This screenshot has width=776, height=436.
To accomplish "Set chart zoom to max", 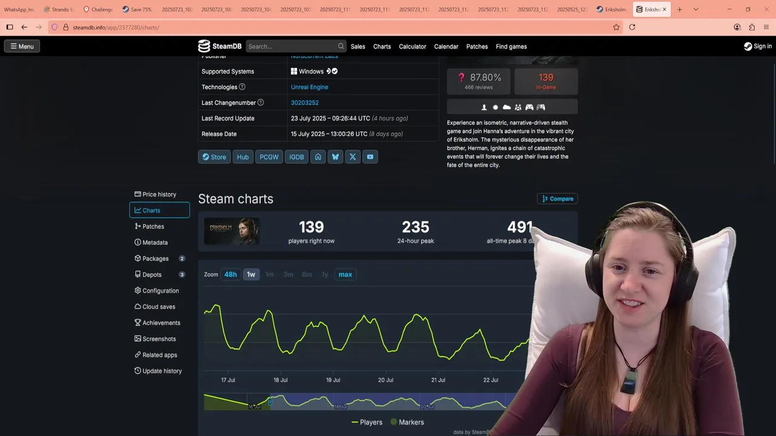I will [x=345, y=274].
